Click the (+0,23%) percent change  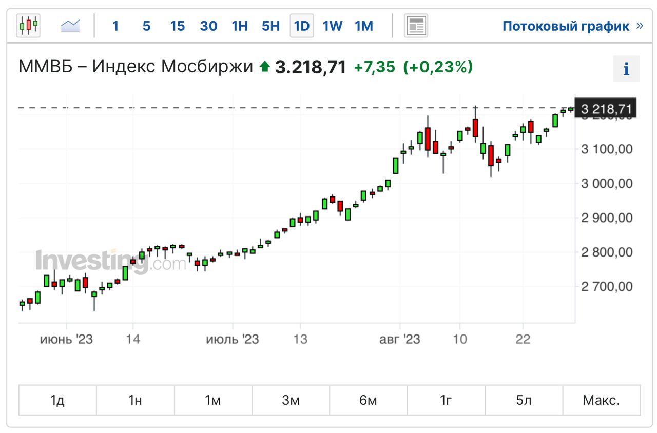pos(438,67)
